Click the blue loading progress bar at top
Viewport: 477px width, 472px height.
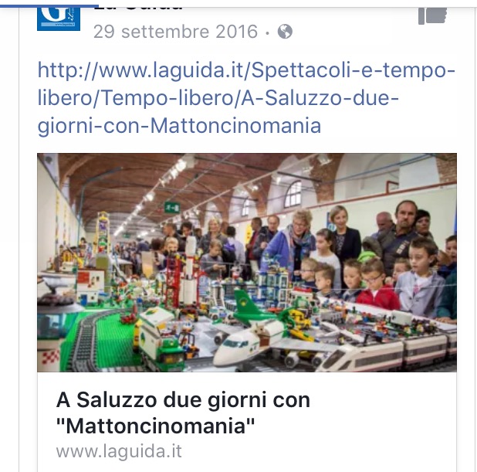tap(49, 5)
